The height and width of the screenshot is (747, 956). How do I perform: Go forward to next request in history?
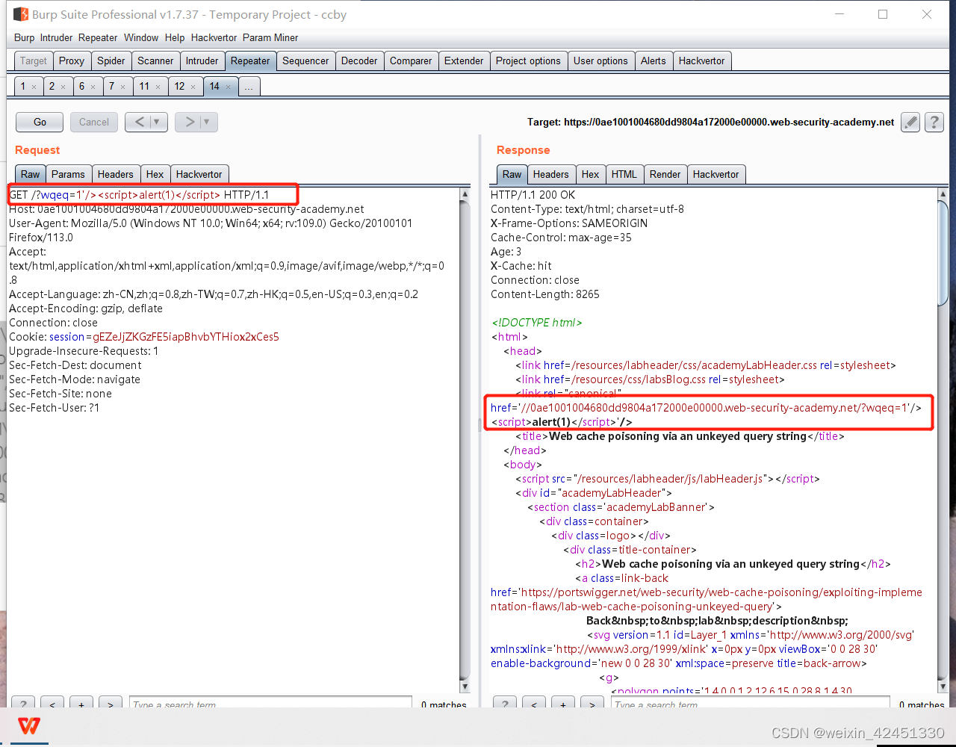point(189,122)
